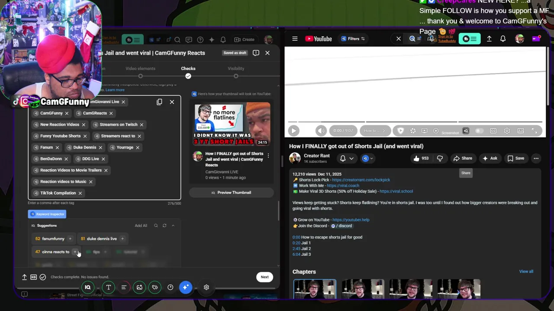The width and height of the screenshot is (554, 311).
Task: Open player settings gear
Action: (x=507, y=131)
